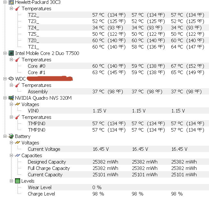Select the Charge Level row

click(x=118, y=194)
